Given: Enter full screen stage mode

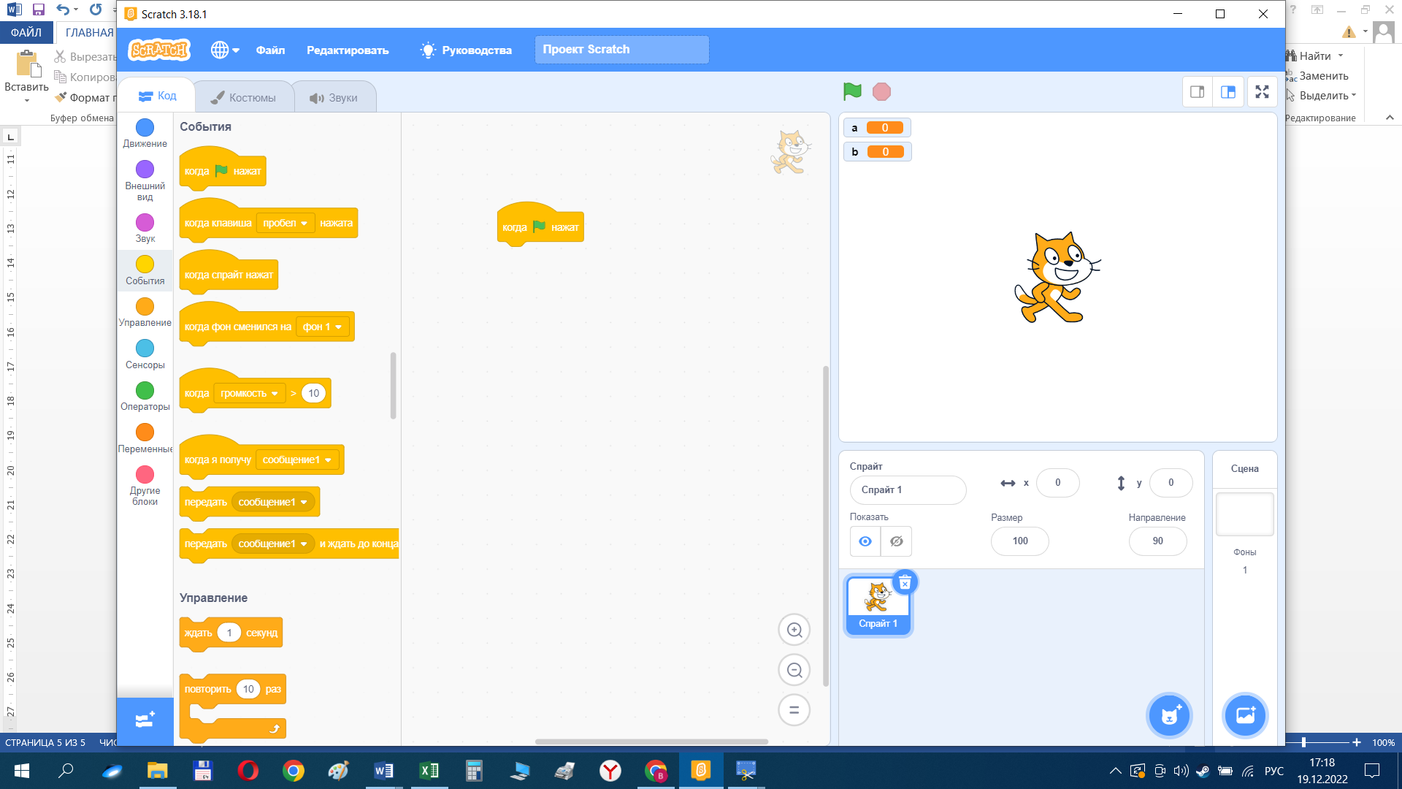Looking at the screenshot, I should click(x=1262, y=91).
